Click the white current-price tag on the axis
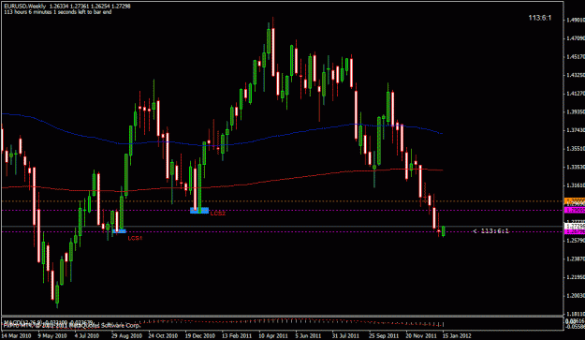Screen dimensions: 585x340 tap(575, 226)
